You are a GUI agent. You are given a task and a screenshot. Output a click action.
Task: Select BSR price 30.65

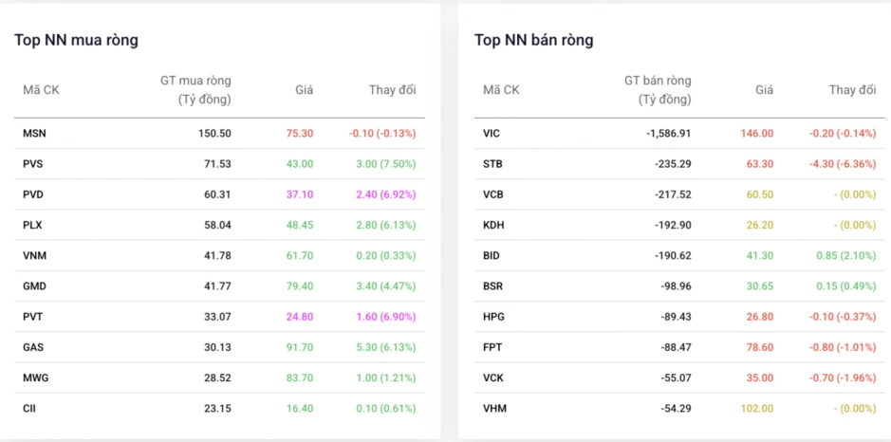[x=760, y=286]
